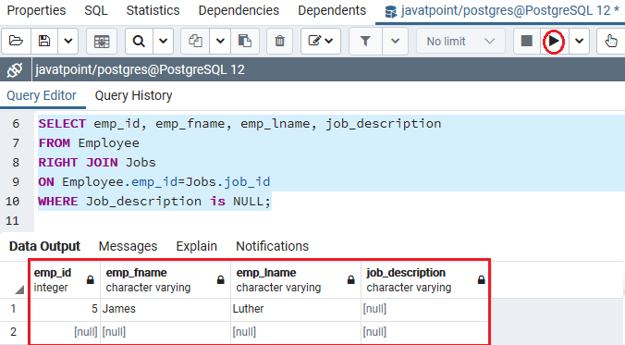Click the SELECT keyword on line 6
The height and width of the screenshot is (345, 625).
[x=62, y=124]
